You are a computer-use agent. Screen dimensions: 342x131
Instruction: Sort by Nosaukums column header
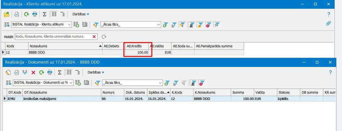[65, 46]
